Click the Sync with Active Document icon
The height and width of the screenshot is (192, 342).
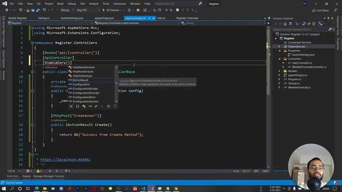coord(304,23)
